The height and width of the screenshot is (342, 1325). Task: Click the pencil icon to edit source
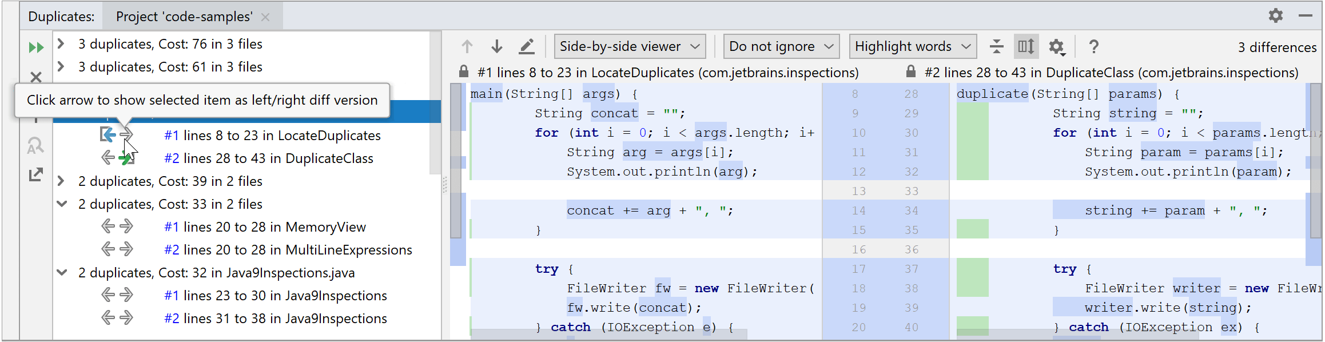pos(526,46)
